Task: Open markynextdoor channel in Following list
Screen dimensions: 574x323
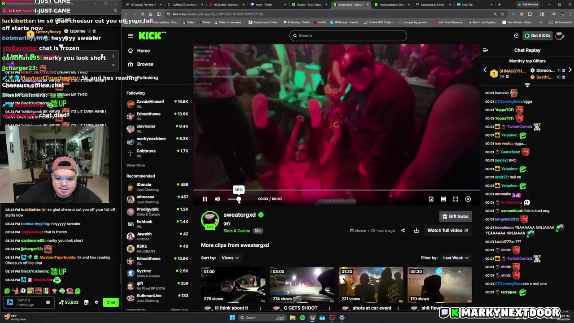Action: (x=157, y=140)
